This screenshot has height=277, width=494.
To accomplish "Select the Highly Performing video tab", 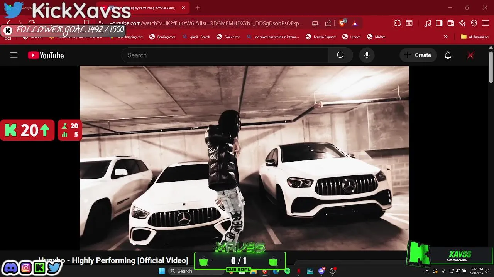I will coord(143,8).
